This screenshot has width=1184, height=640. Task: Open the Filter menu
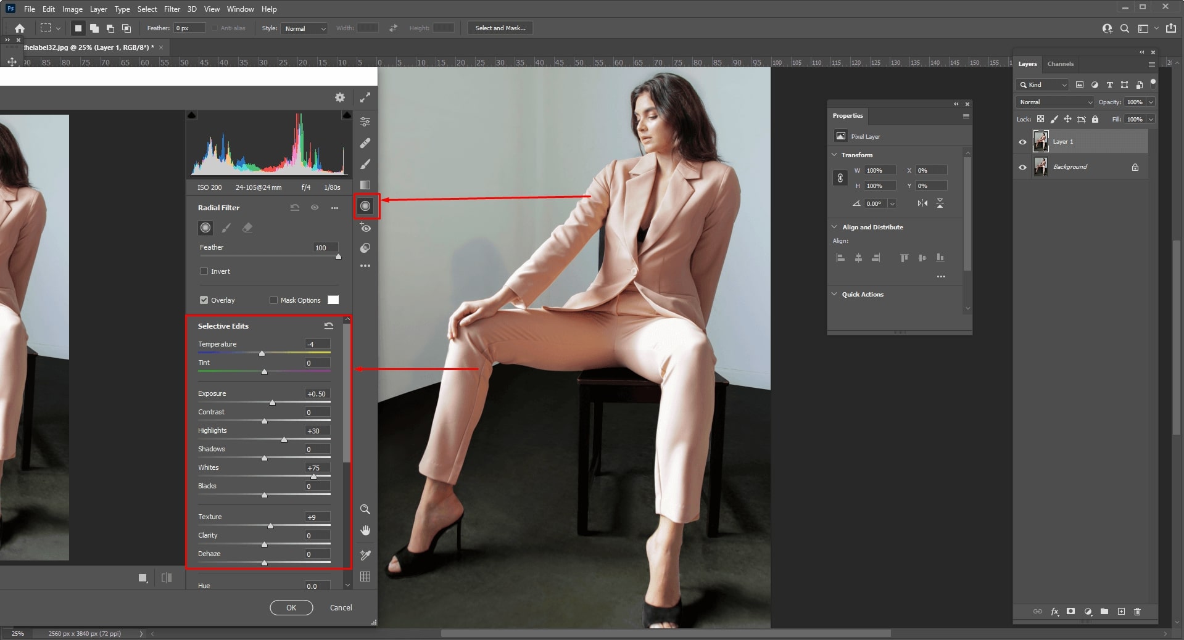(x=172, y=9)
